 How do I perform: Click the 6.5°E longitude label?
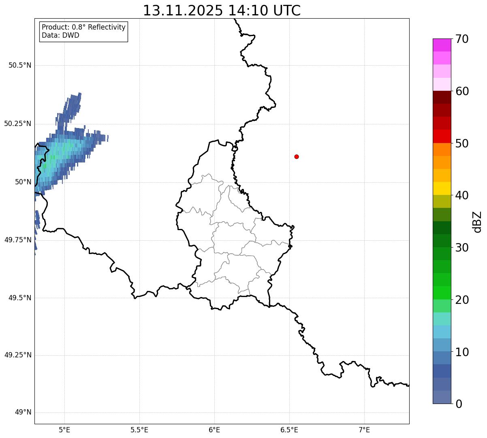[289, 429]
